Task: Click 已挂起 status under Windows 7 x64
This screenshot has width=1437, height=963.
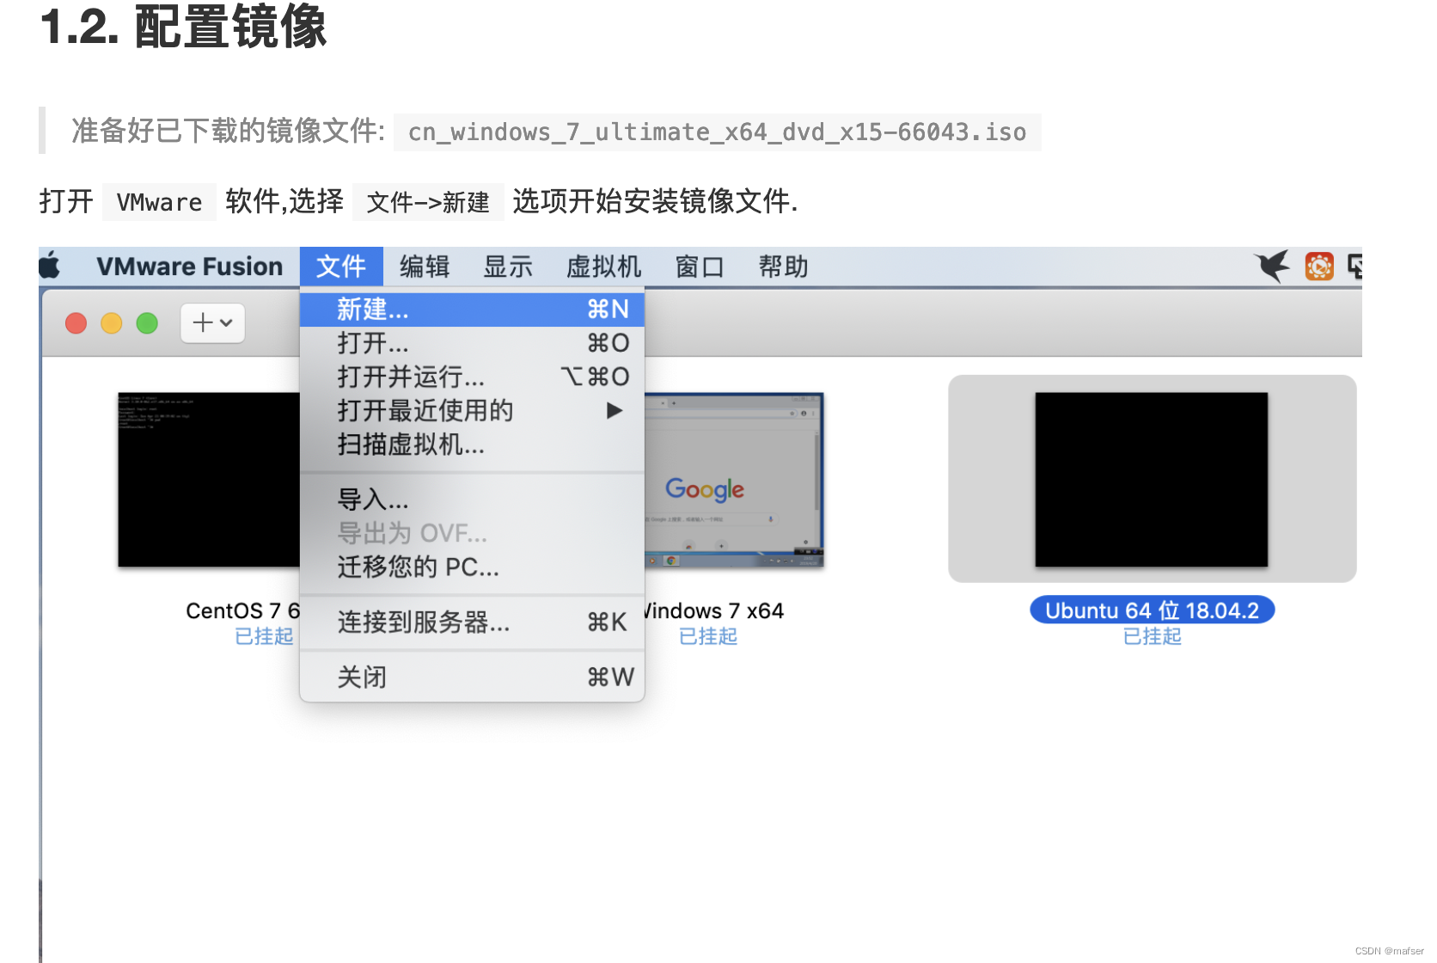Action: [708, 636]
